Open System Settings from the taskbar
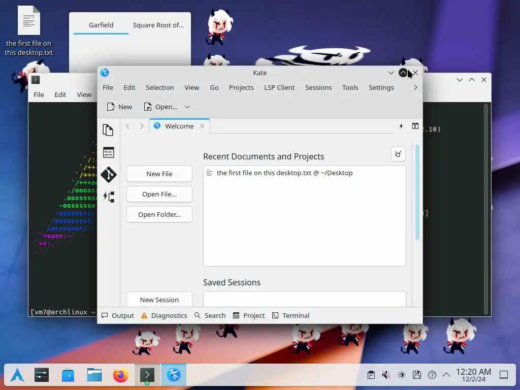This screenshot has height=390, width=520. 42,375
